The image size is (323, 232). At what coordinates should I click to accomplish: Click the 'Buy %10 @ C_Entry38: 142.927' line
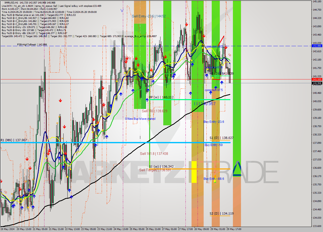pos(35,18)
